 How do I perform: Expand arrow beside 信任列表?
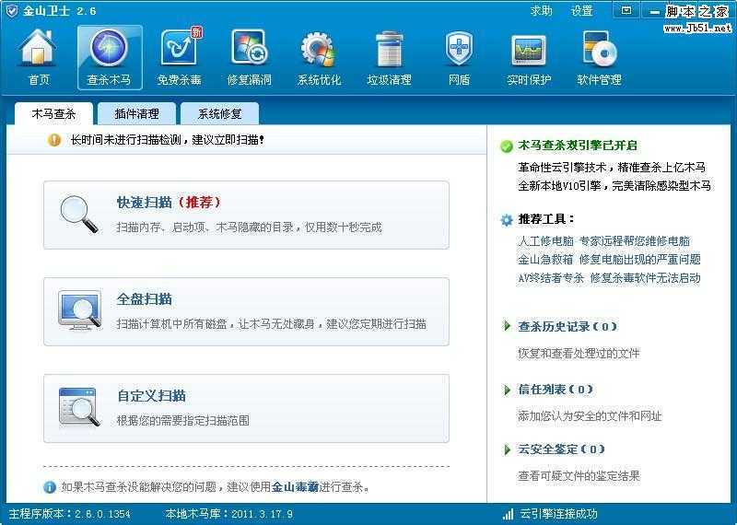point(507,390)
